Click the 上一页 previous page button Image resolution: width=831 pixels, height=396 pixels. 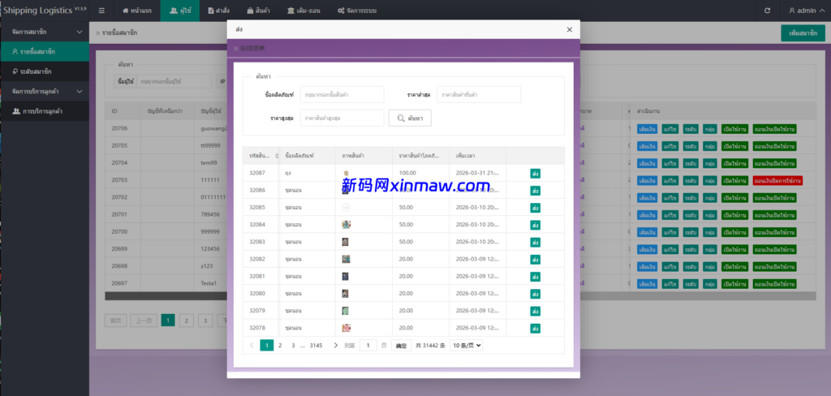click(144, 321)
